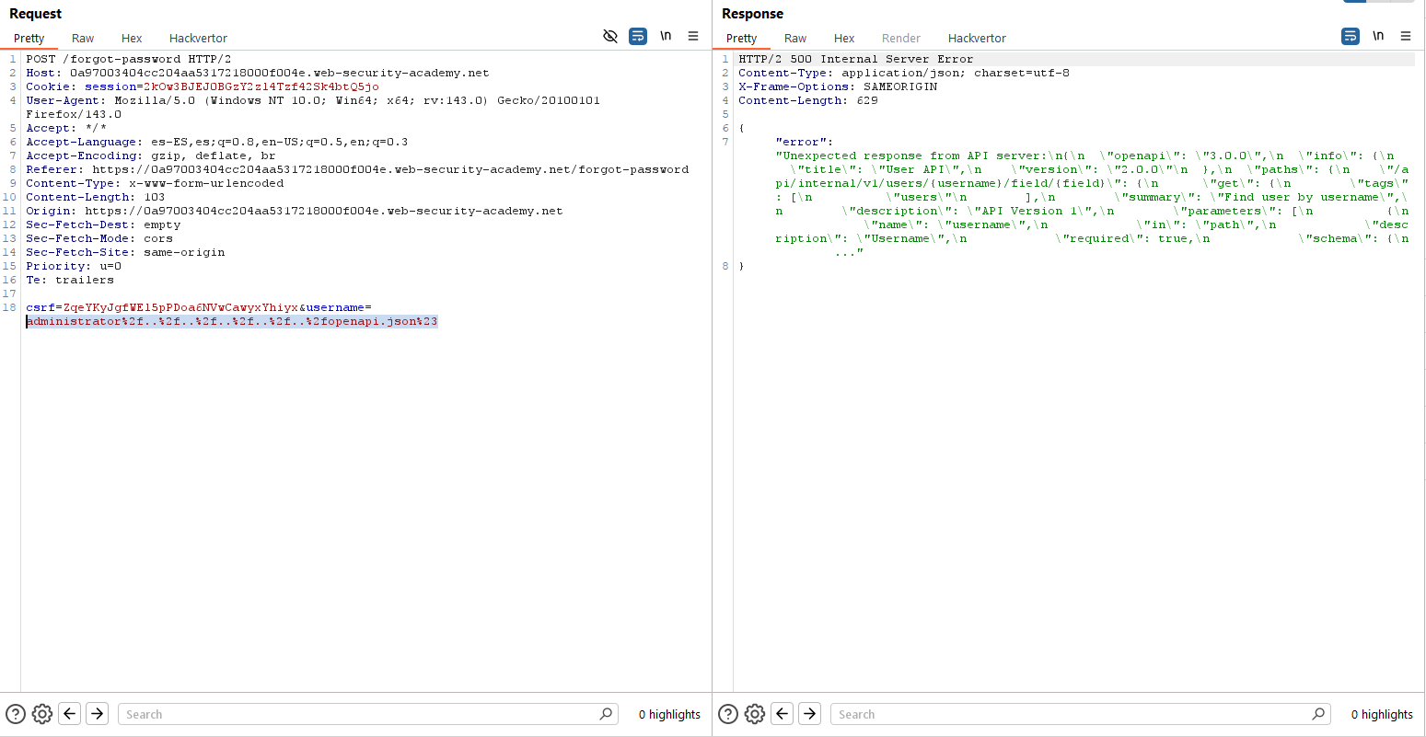Open the Hackvertor tab in Response
This screenshot has width=1426, height=737.
pos(977,39)
